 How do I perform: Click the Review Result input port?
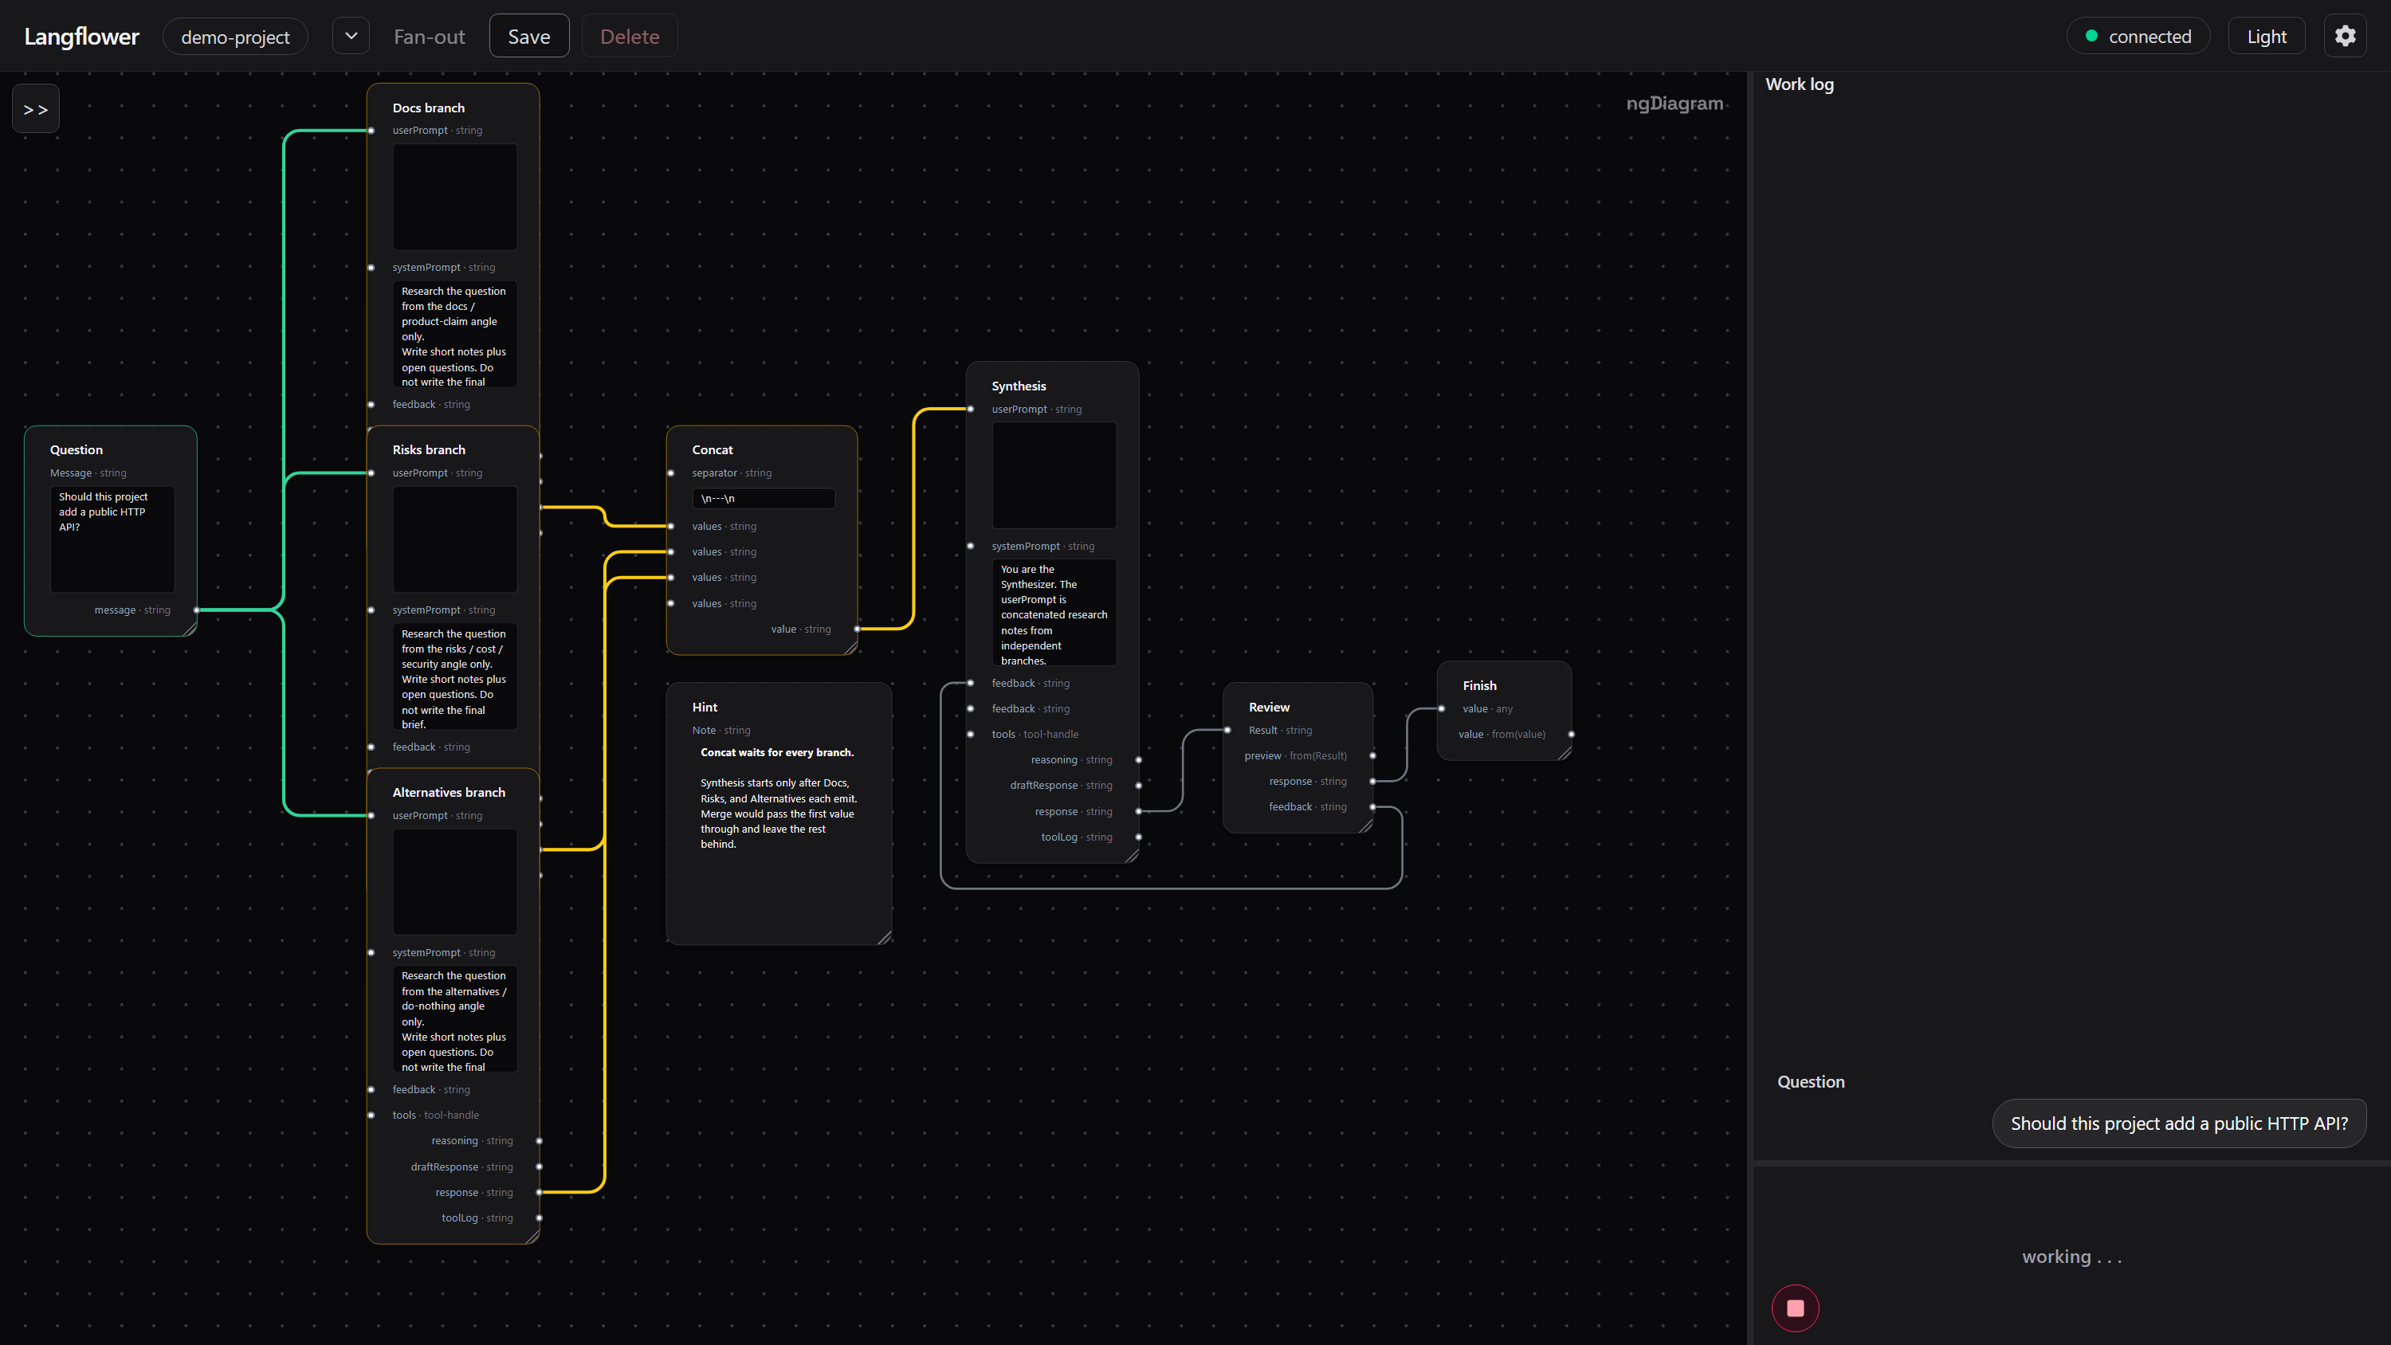(1228, 731)
